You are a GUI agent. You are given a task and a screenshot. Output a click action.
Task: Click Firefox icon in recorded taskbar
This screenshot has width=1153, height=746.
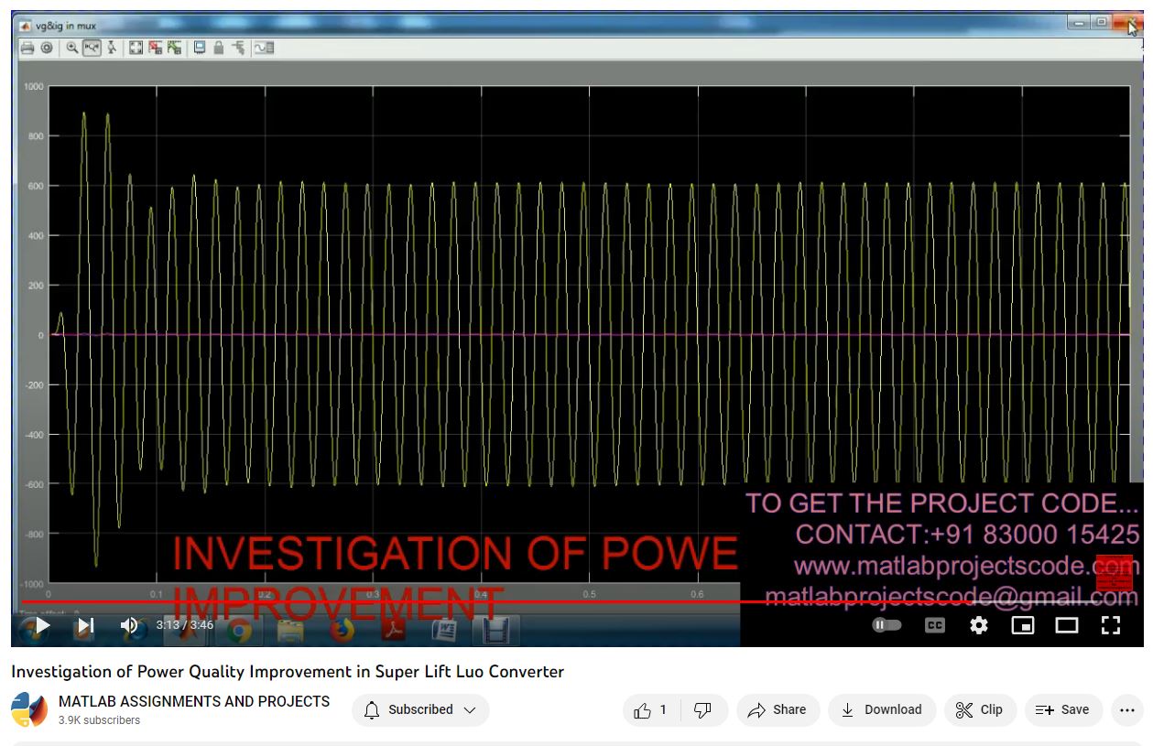click(342, 631)
